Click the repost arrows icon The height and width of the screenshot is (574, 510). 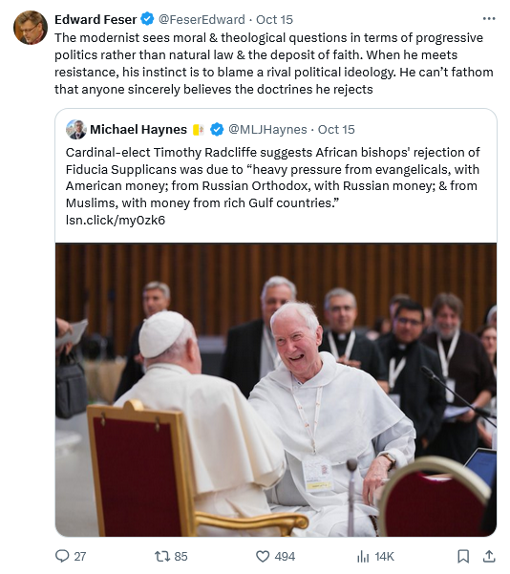coord(161,557)
